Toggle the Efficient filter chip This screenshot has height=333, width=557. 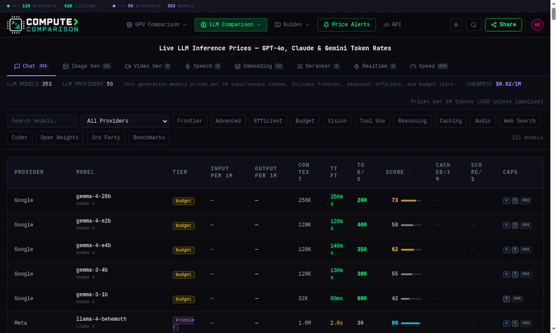pyautogui.click(x=268, y=121)
